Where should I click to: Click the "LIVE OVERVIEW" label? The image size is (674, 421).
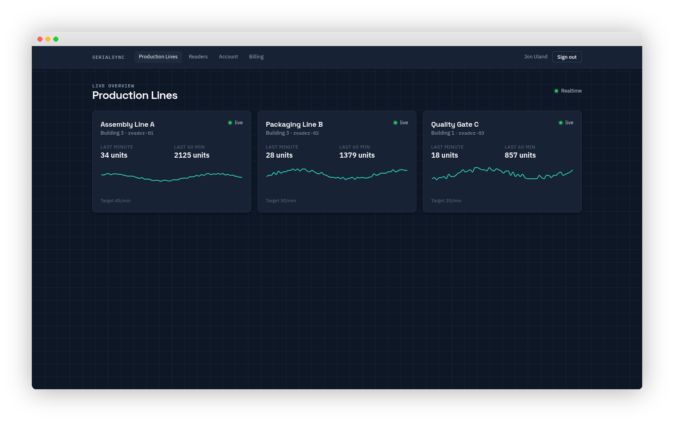[x=113, y=86]
